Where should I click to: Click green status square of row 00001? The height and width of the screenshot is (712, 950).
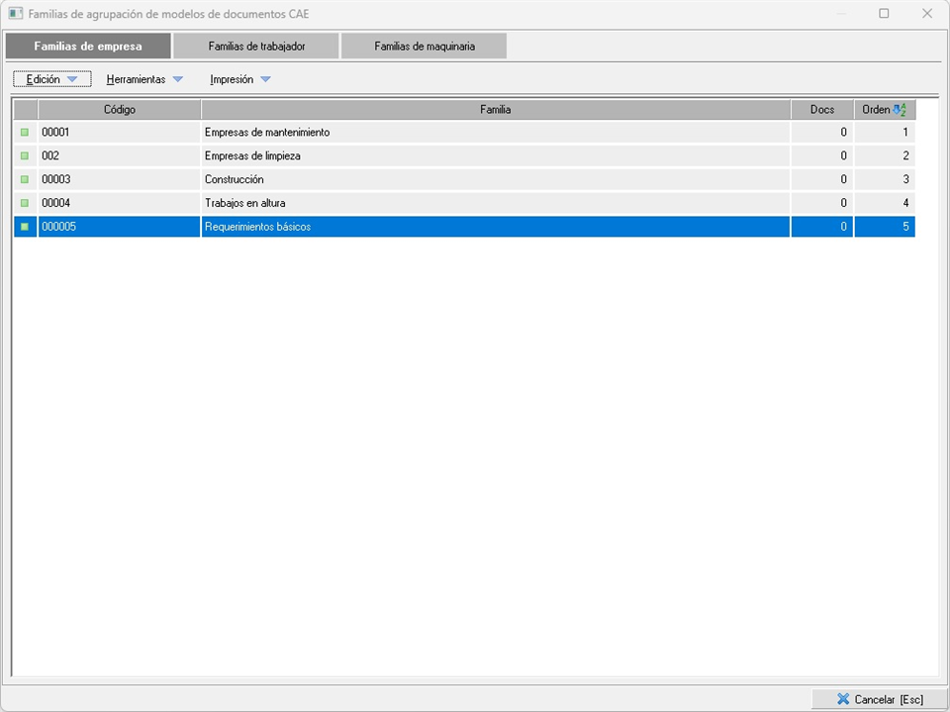tap(25, 132)
